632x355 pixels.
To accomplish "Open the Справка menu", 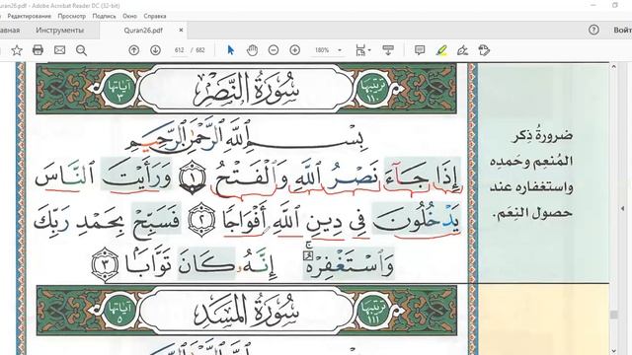I will 155,16.
